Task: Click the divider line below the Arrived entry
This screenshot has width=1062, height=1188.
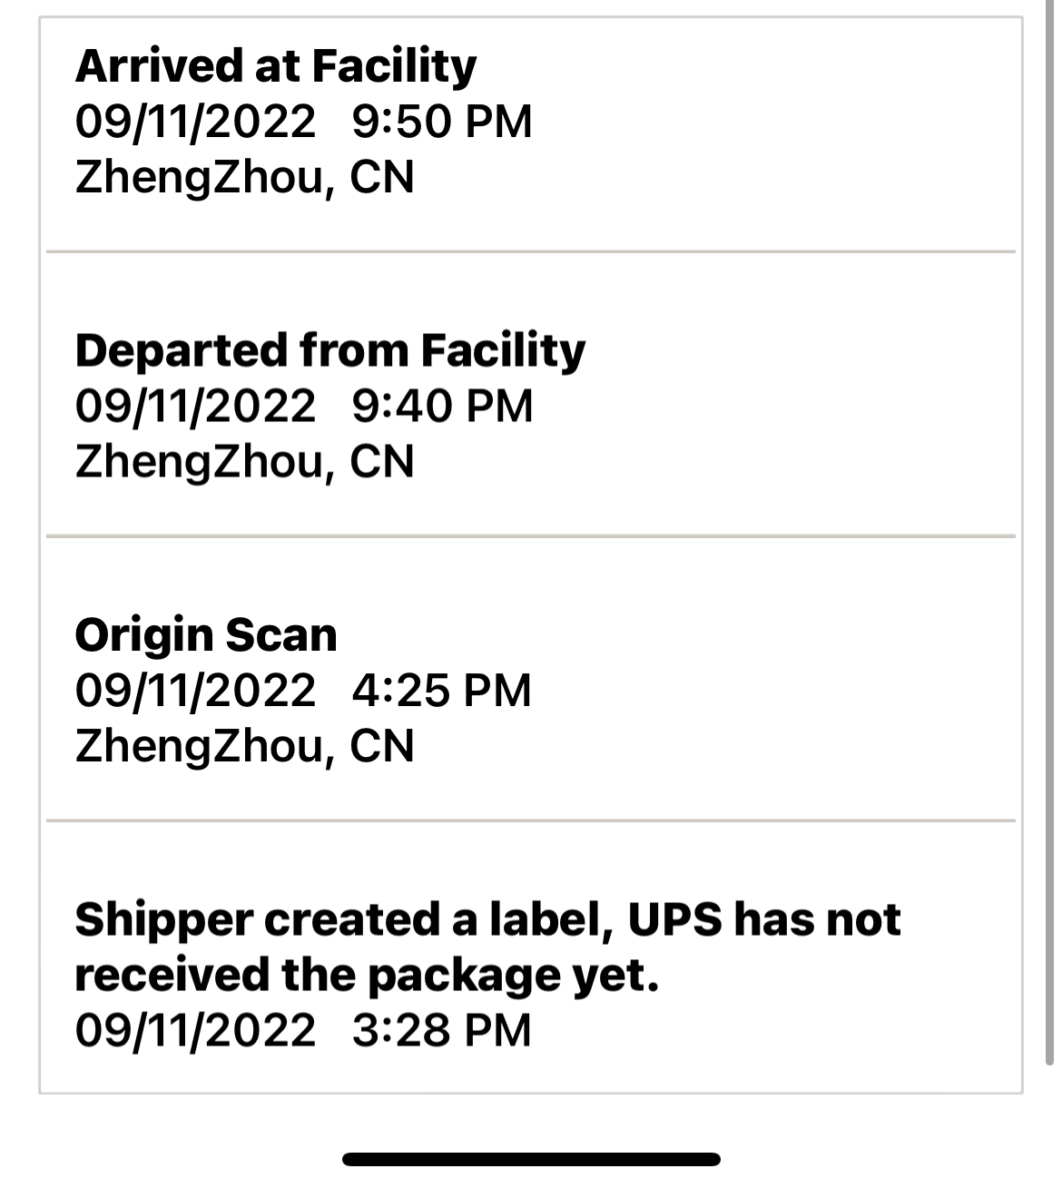Action: click(531, 251)
